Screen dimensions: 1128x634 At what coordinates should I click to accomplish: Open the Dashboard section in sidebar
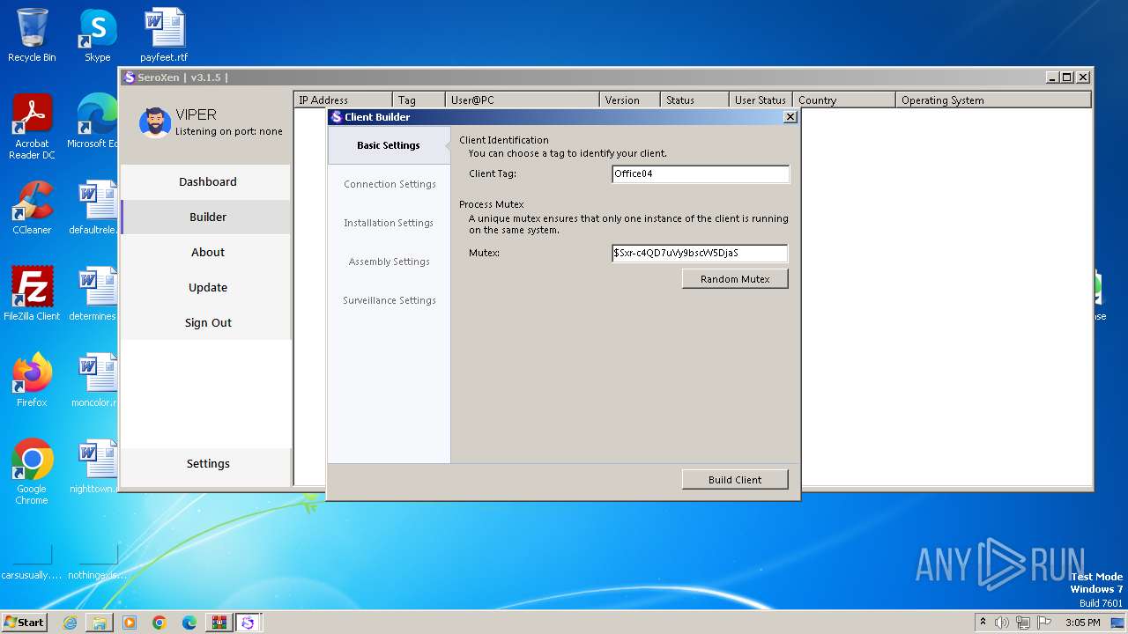point(207,182)
